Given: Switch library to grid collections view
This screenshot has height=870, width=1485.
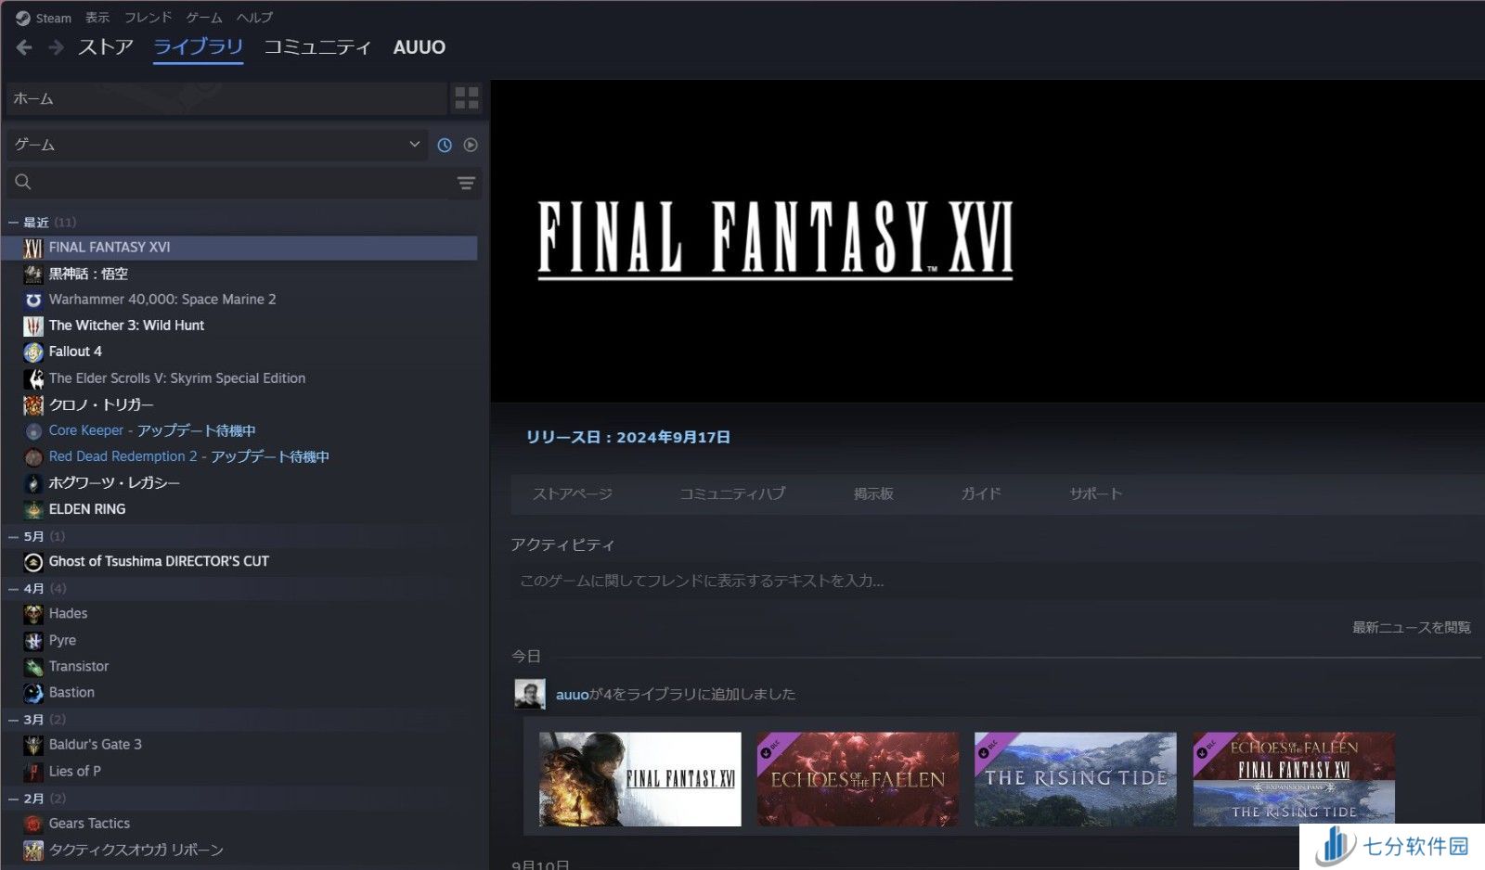Looking at the screenshot, I should 466,98.
